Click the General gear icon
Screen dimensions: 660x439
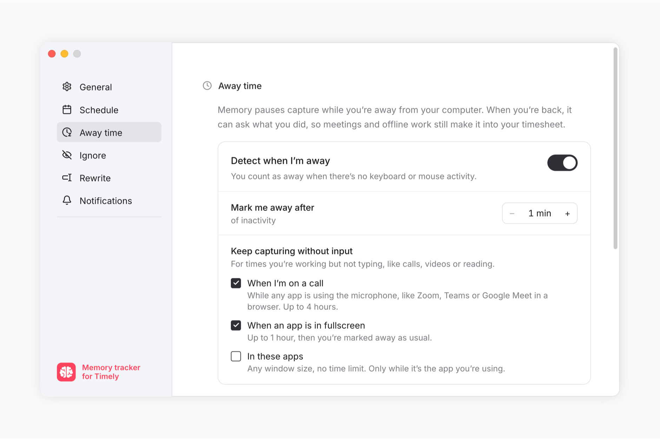[67, 87]
